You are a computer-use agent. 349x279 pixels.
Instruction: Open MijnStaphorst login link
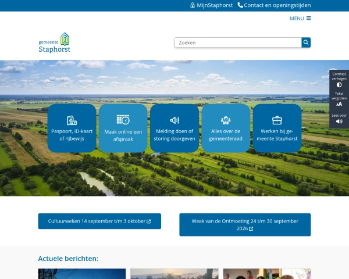click(x=212, y=5)
